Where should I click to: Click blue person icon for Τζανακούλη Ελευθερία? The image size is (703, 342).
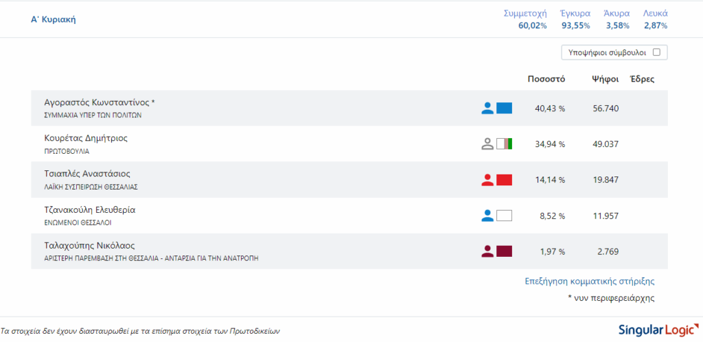pos(487,216)
